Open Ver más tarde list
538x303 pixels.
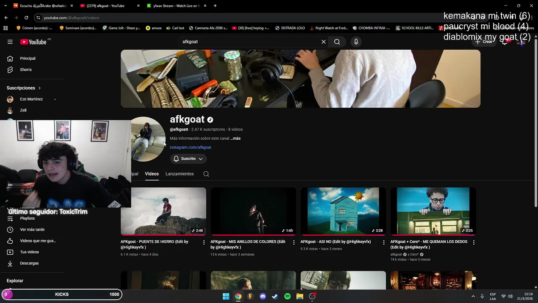pyautogui.click(x=32, y=229)
